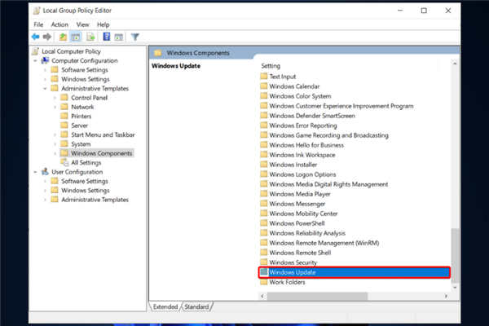Select the Printers tree item

coord(81,116)
